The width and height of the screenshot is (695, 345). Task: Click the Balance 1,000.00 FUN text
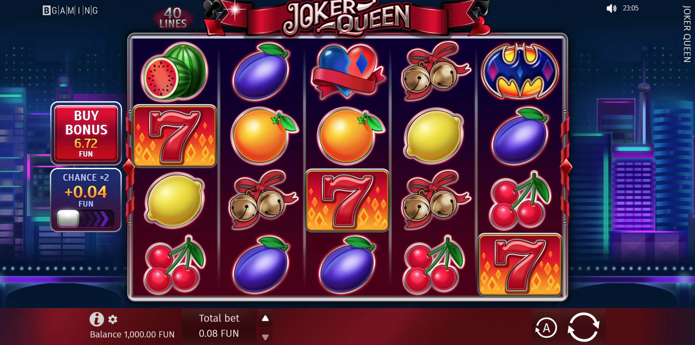click(x=132, y=335)
